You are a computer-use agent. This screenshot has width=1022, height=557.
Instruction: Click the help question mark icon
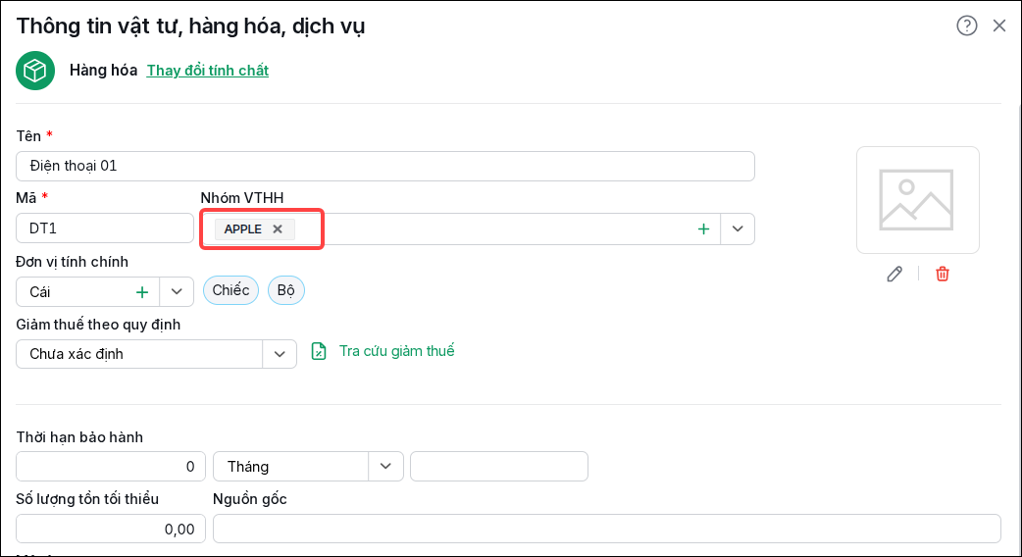click(967, 25)
